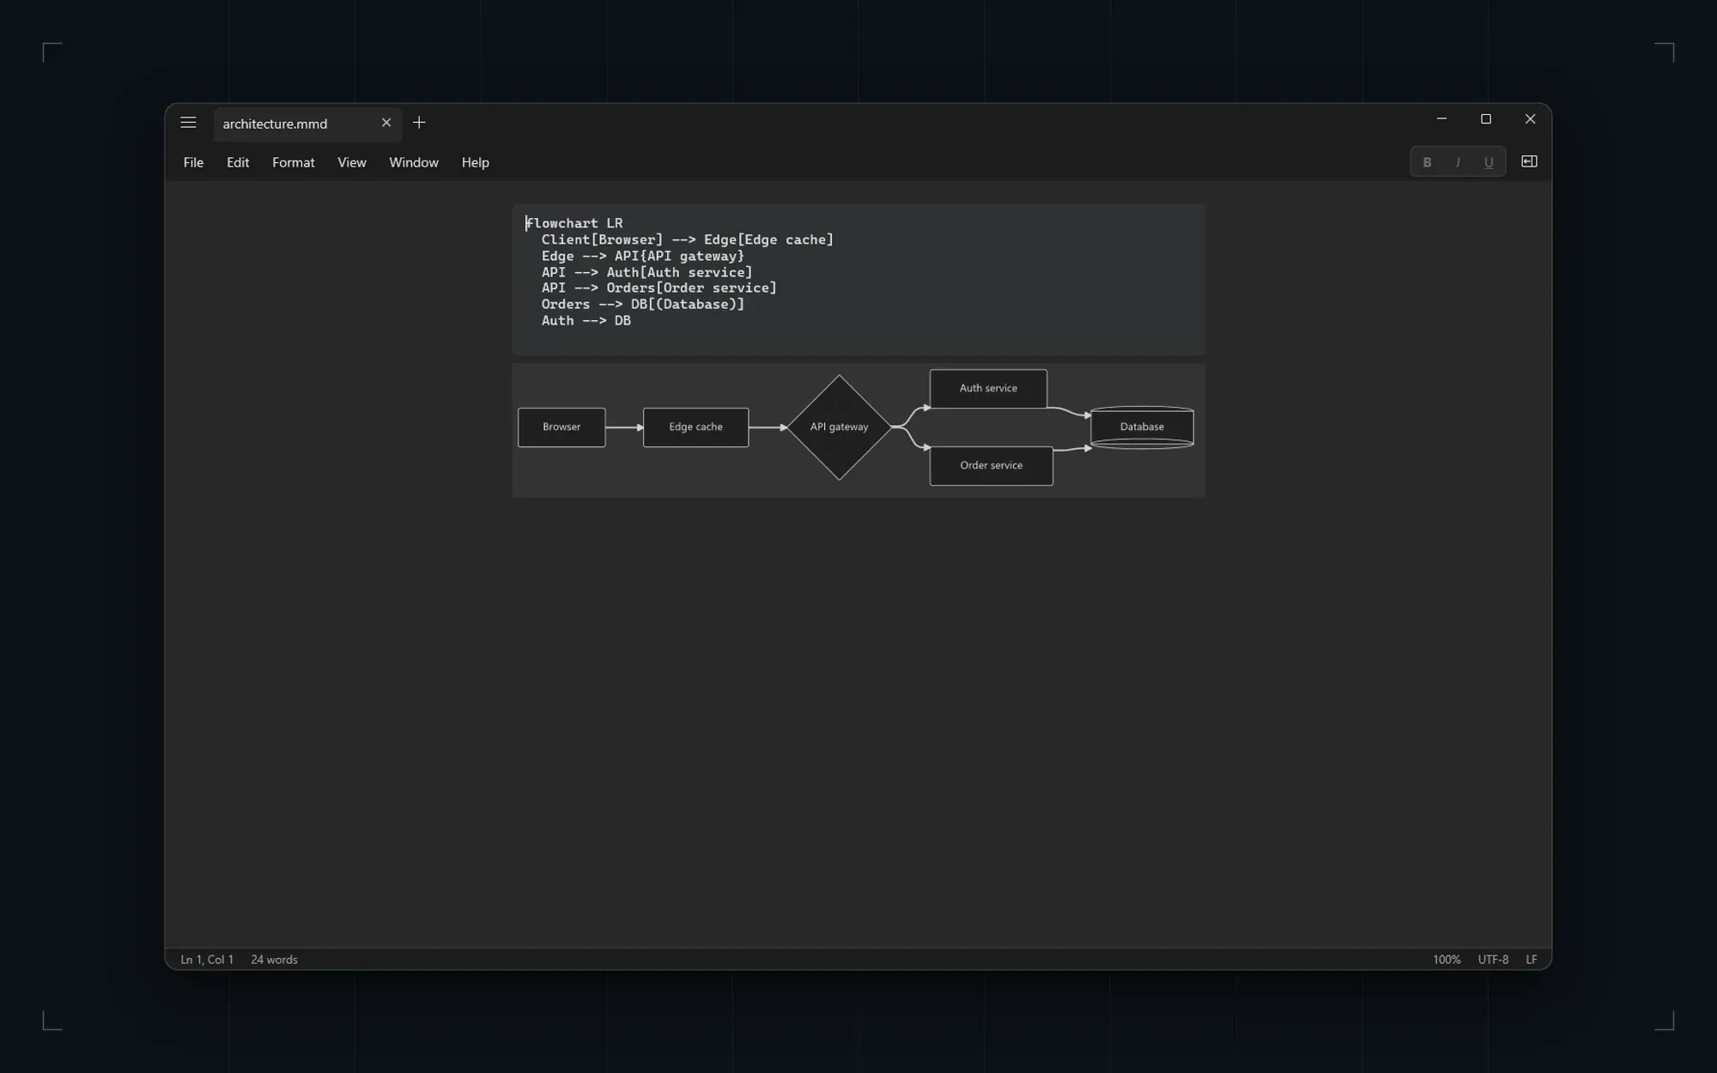Click the Browser node in diagram
1717x1073 pixels.
point(561,427)
